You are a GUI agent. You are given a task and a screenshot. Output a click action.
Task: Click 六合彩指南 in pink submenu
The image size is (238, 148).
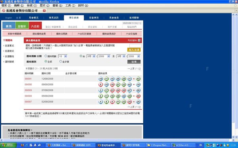(x=131, y=34)
